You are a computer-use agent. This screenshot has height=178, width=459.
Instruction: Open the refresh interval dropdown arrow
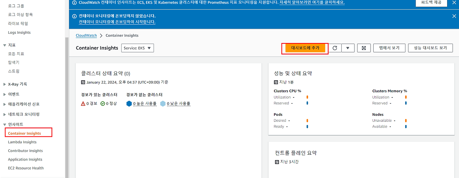[x=348, y=48]
